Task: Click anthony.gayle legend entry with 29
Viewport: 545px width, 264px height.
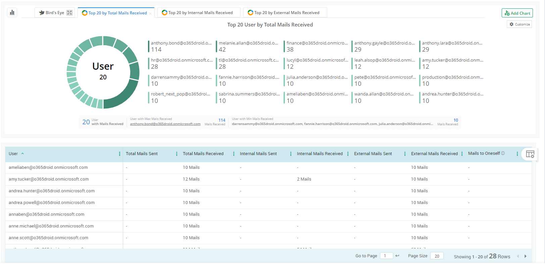Action: pos(383,46)
